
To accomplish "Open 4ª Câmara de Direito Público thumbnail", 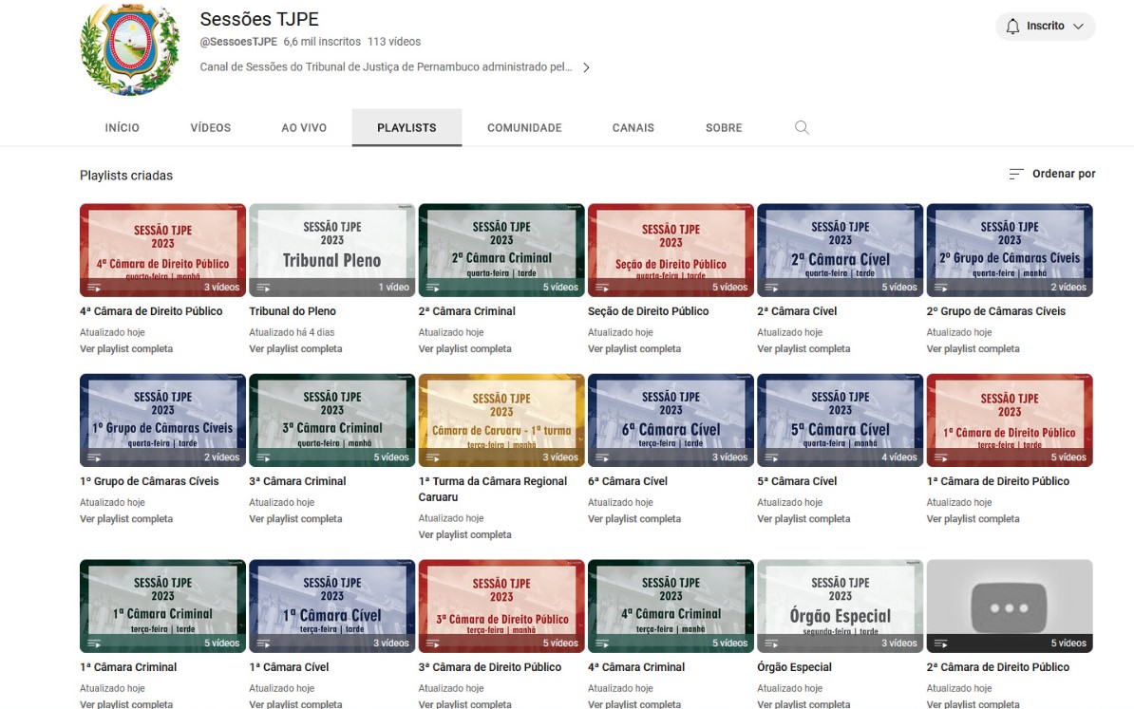I will click(162, 250).
